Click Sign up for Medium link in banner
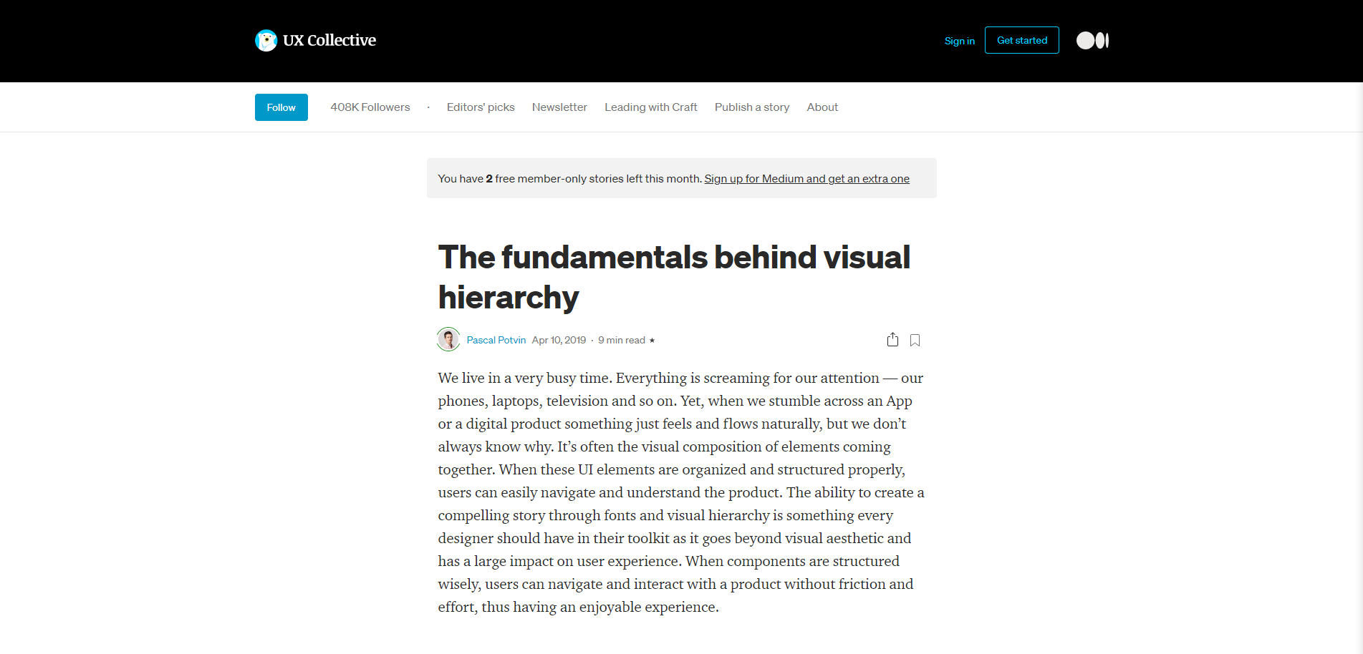Image resolution: width=1363 pixels, height=654 pixels. coord(806,179)
